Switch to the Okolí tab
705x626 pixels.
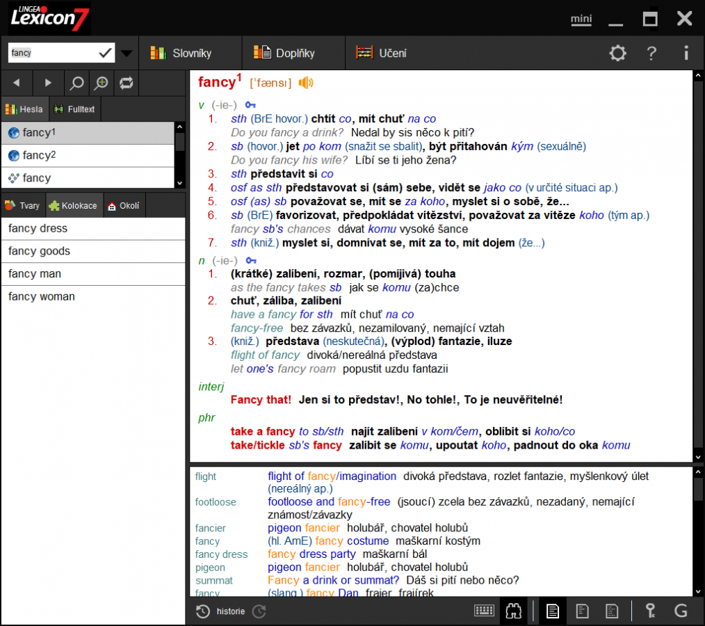pos(123,205)
